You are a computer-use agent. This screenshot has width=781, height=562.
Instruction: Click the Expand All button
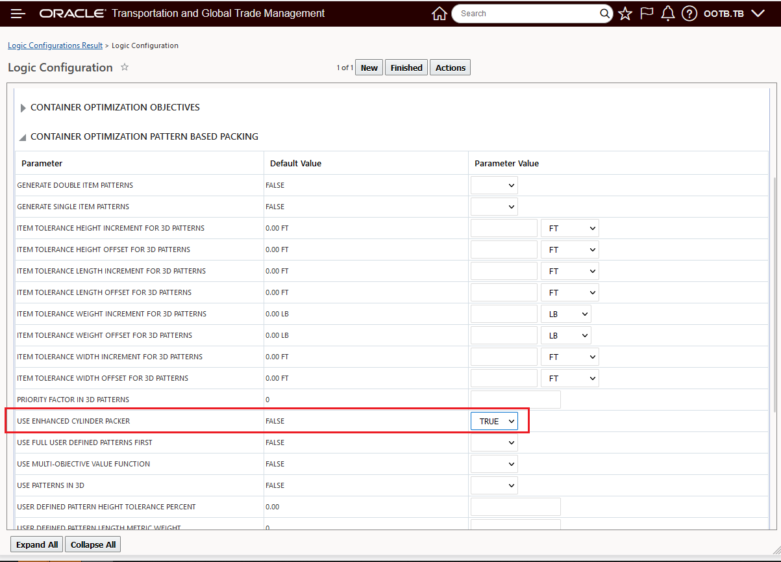click(x=37, y=544)
